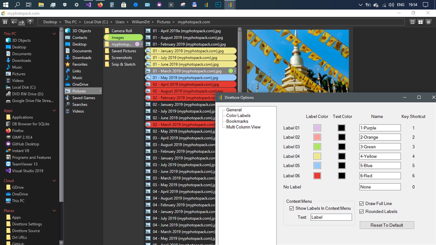Disable the Draw Full Line option
Screen dimensions: 436x245
pyautogui.click(x=362, y=203)
